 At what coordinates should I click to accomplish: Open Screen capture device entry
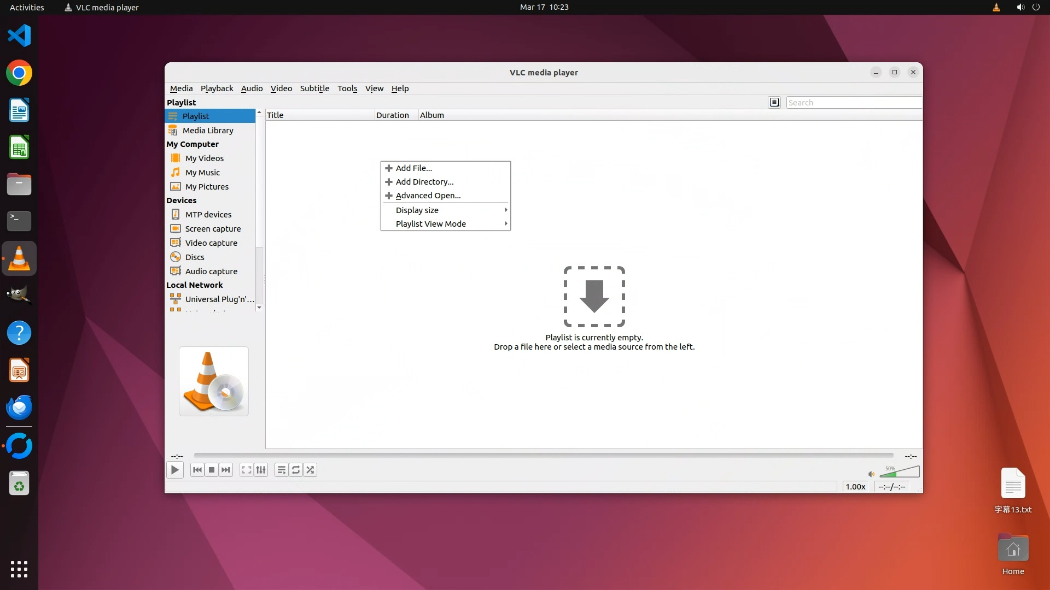213,229
